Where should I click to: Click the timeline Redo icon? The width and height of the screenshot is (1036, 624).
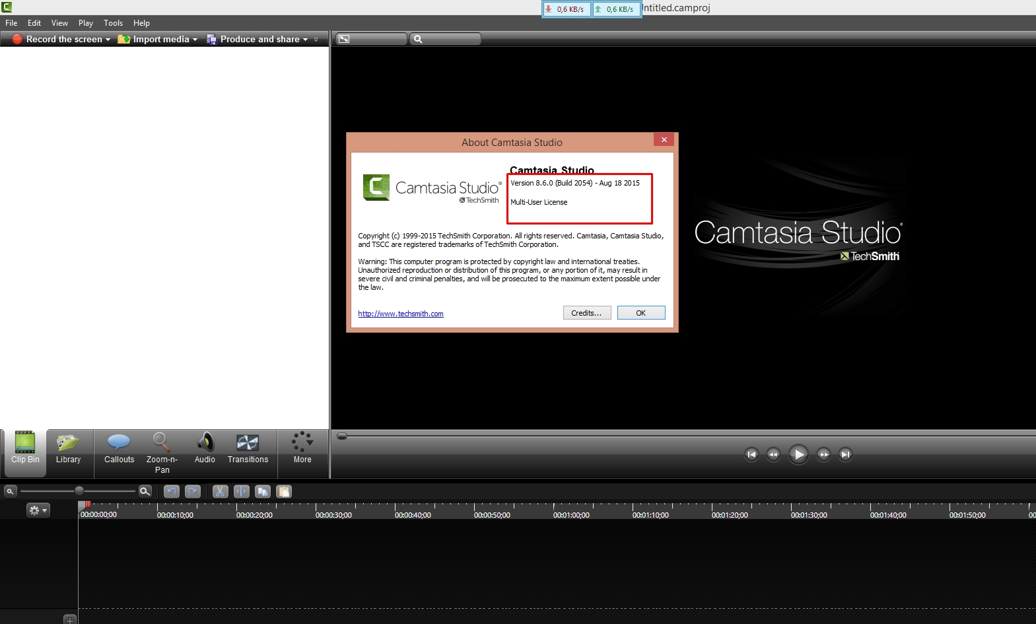pyautogui.click(x=193, y=491)
